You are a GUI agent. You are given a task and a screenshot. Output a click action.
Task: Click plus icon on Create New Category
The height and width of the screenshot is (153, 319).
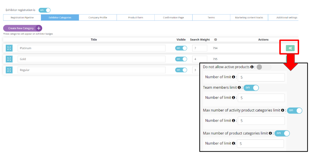click(39, 28)
